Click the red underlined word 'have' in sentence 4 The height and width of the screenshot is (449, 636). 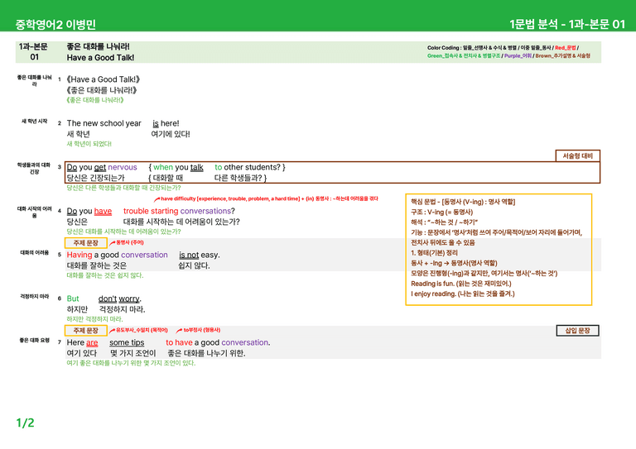[x=103, y=211]
